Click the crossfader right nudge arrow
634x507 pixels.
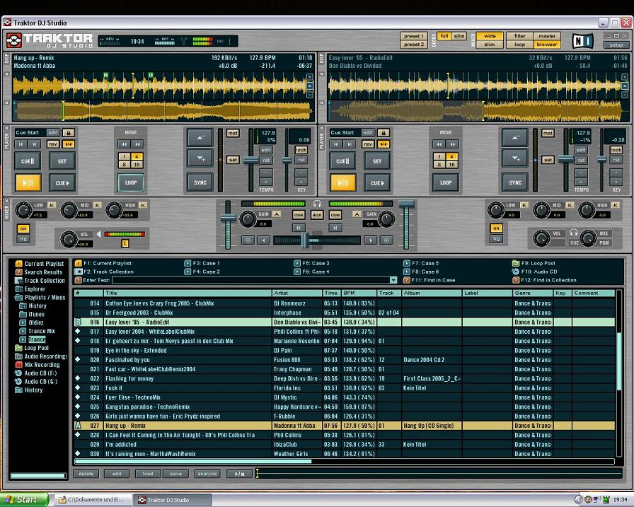coord(370,240)
